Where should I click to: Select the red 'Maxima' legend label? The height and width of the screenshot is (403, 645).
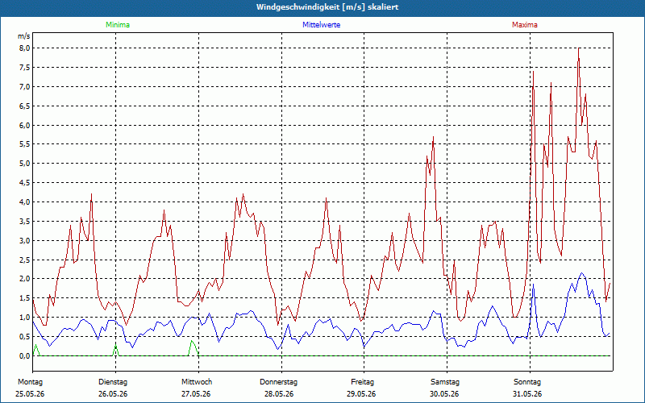525,25
